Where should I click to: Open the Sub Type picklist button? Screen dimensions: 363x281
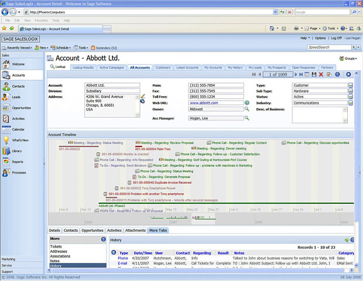coord(351,91)
